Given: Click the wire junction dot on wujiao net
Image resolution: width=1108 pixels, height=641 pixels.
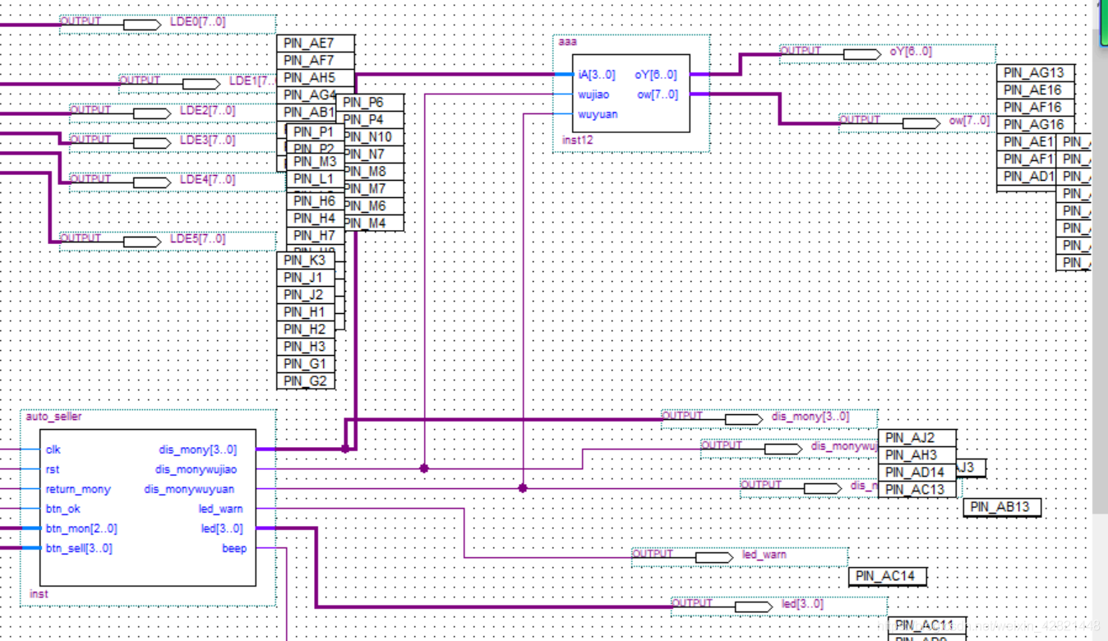Looking at the screenshot, I should 424,468.
